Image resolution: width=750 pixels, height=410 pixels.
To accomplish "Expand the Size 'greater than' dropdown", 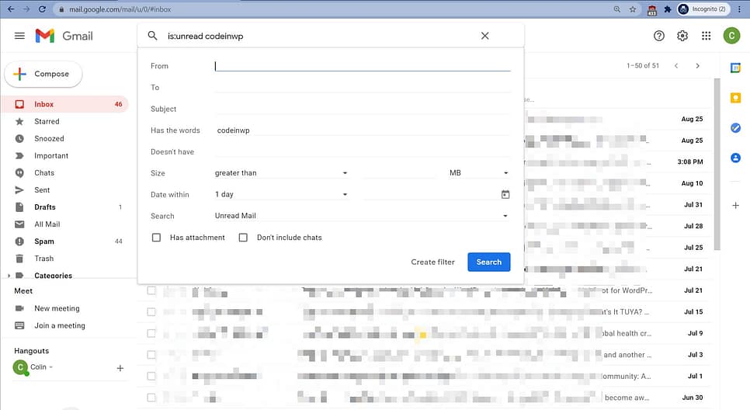I will (281, 173).
